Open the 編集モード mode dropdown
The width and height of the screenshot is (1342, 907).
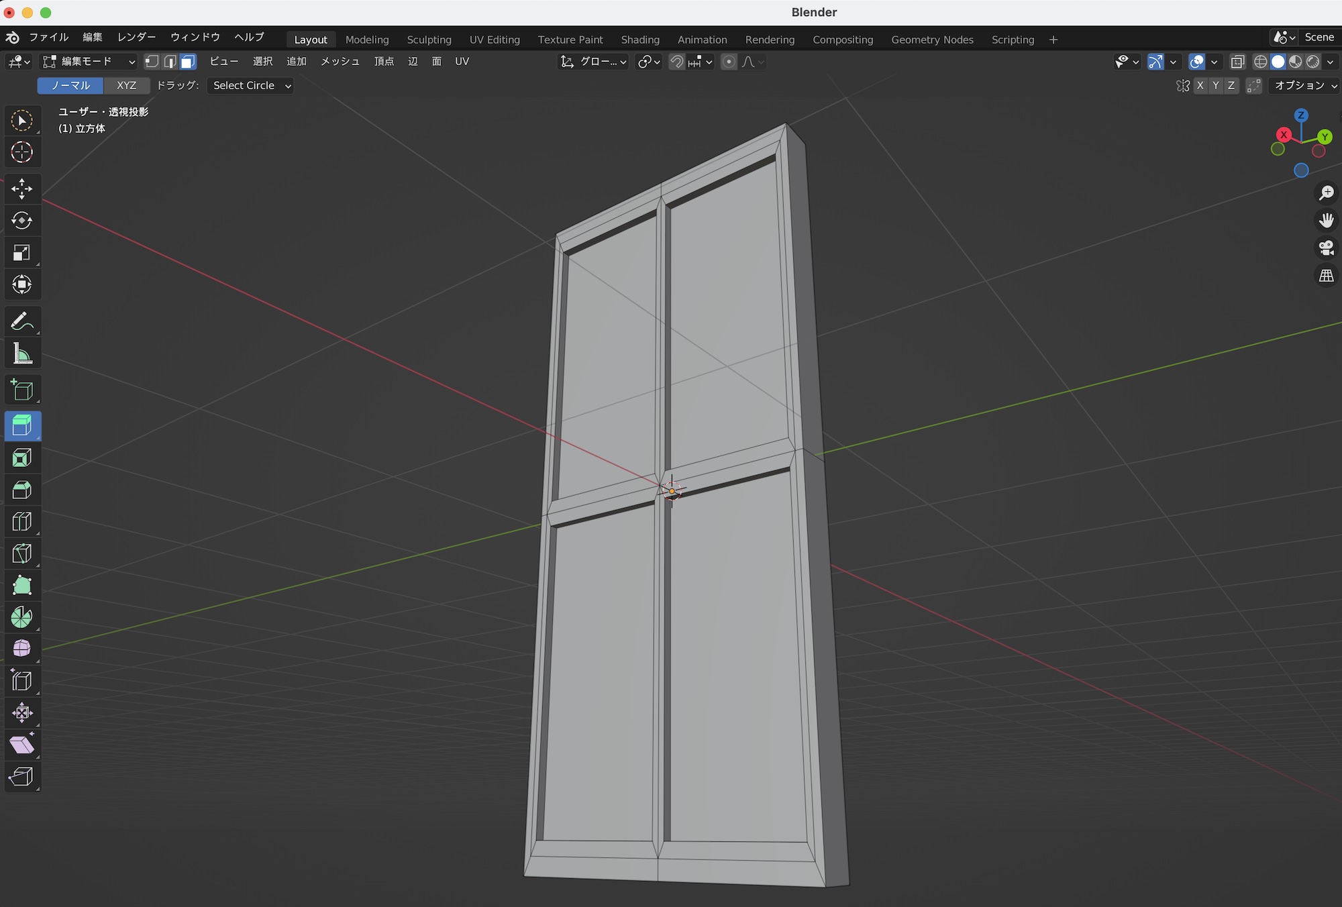point(89,62)
